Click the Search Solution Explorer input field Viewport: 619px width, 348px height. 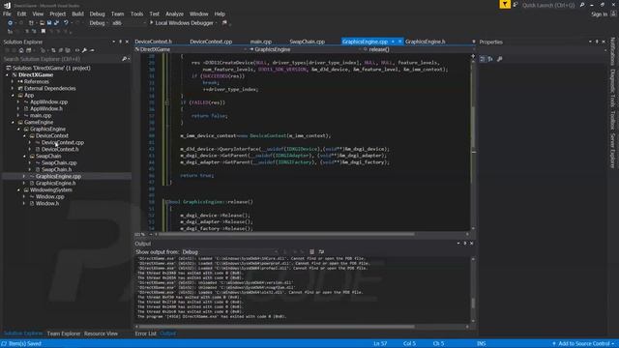[61, 59]
